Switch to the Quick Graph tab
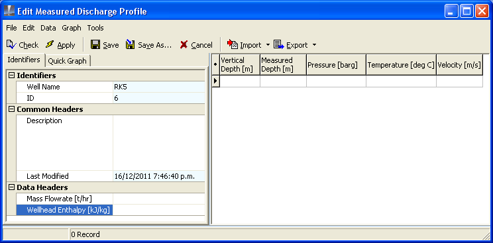493x243 pixels. (x=68, y=61)
